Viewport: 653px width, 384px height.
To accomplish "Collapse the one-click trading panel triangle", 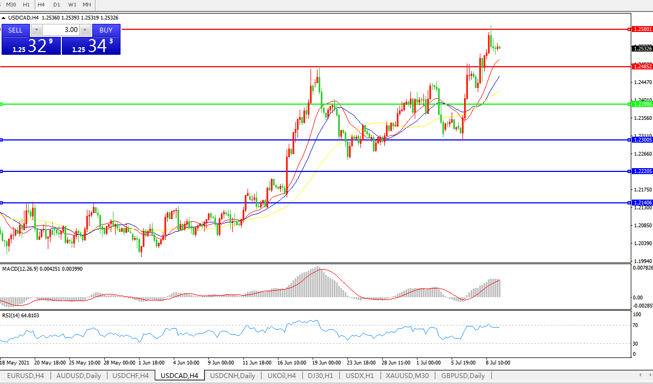I will pyautogui.click(x=4, y=18).
